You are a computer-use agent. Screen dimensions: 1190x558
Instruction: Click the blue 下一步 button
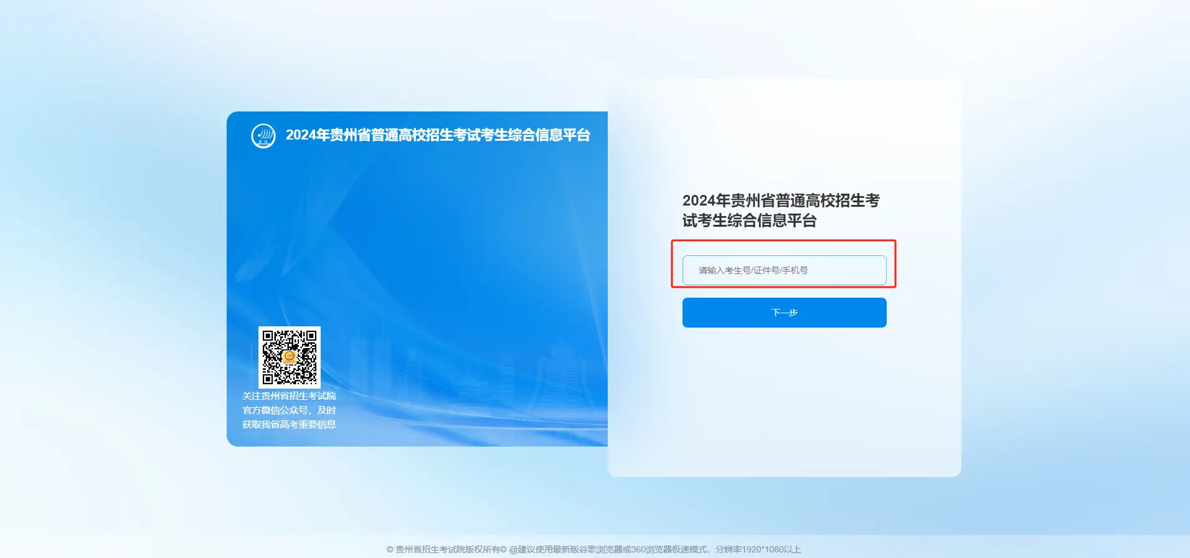pyautogui.click(x=784, y=313)
